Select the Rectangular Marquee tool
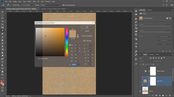The height and width of the screenshot is (97, 174). tap(2, 15)
